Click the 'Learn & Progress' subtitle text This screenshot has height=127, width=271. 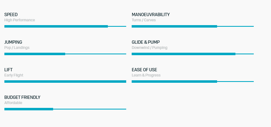[x=146, y=75]
